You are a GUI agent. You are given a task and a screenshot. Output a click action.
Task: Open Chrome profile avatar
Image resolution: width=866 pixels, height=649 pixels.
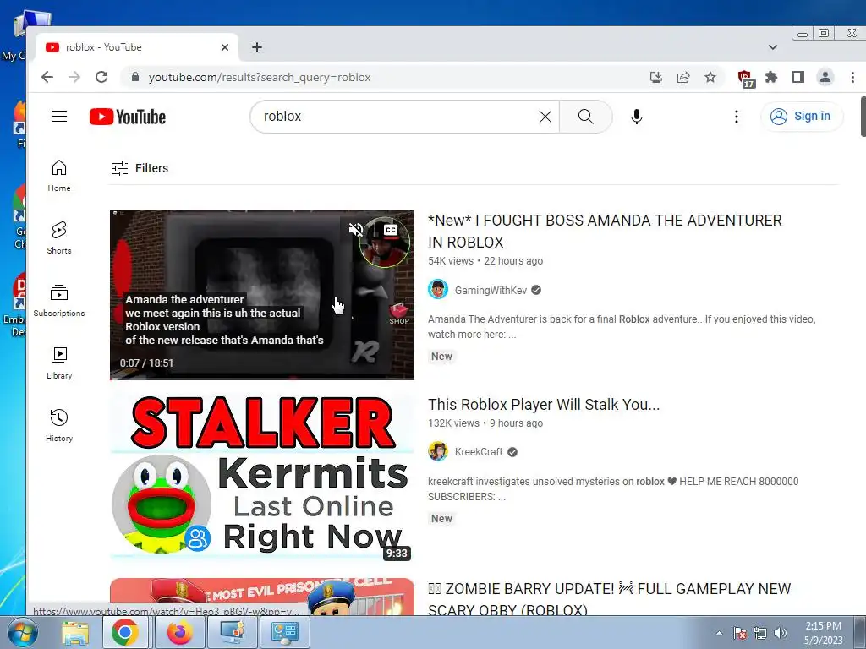[825, 77]
